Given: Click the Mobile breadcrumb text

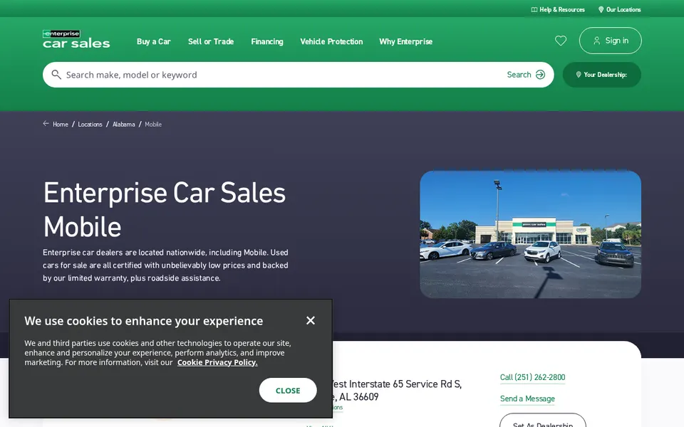Looking at the screenshot, I should (x=153, y=124).
